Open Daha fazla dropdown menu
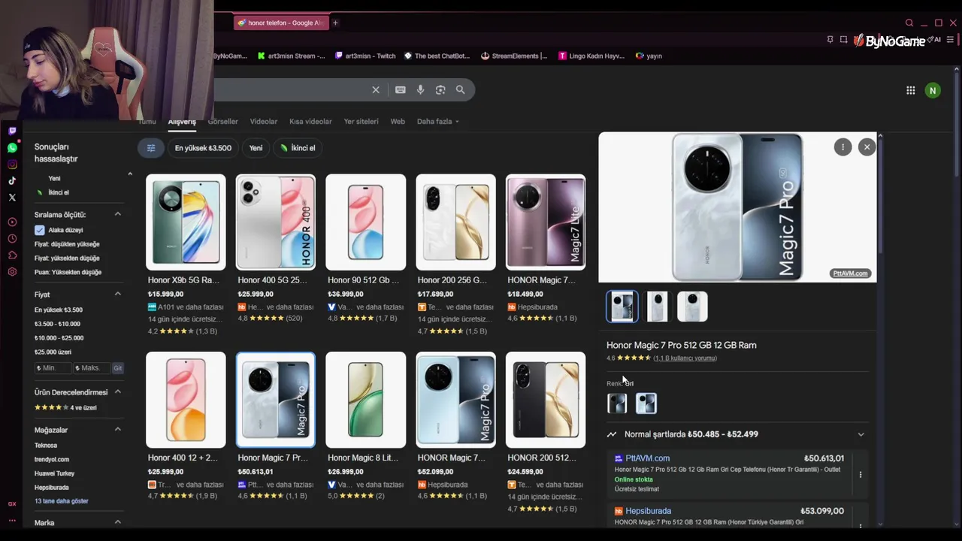Screen dimensions: 962x541 coord(437,121)
